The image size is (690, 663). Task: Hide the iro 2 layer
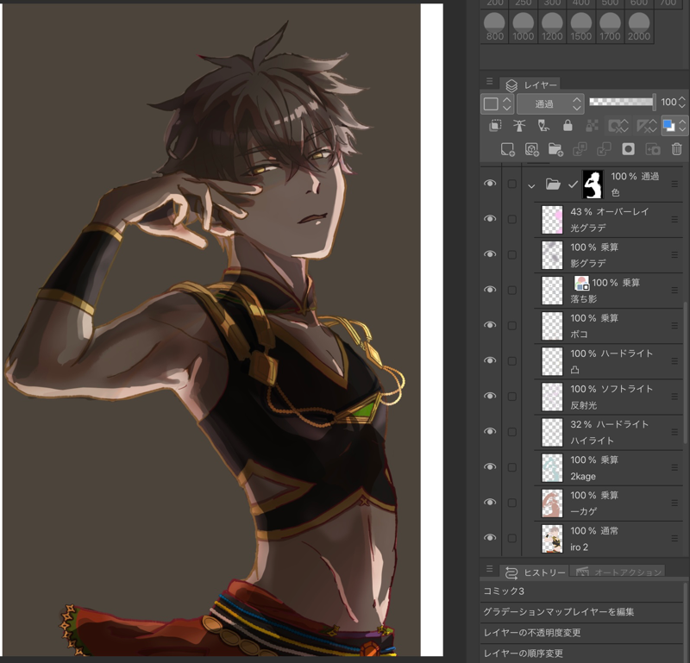490,538
